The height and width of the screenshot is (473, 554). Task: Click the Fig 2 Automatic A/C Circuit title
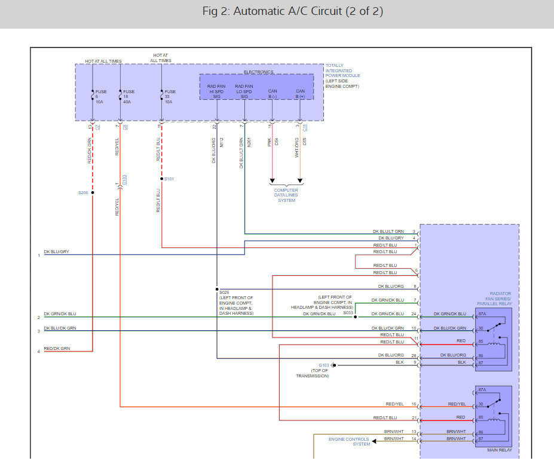(x=293, y=11)
